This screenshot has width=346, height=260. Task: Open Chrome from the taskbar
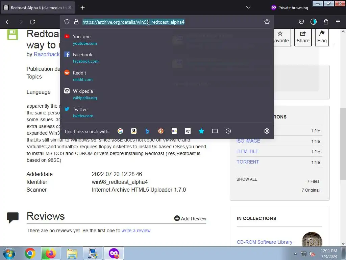(x=30, y=253)
